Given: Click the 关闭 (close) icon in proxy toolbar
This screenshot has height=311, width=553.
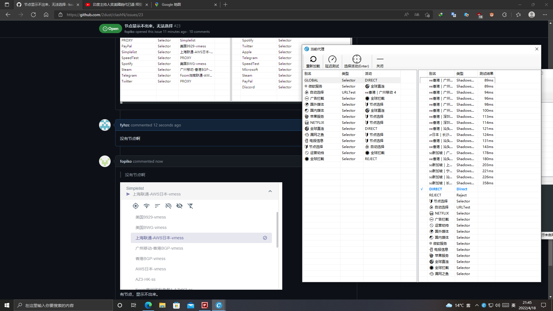Looking at the screenshot, I should point(380,60).
